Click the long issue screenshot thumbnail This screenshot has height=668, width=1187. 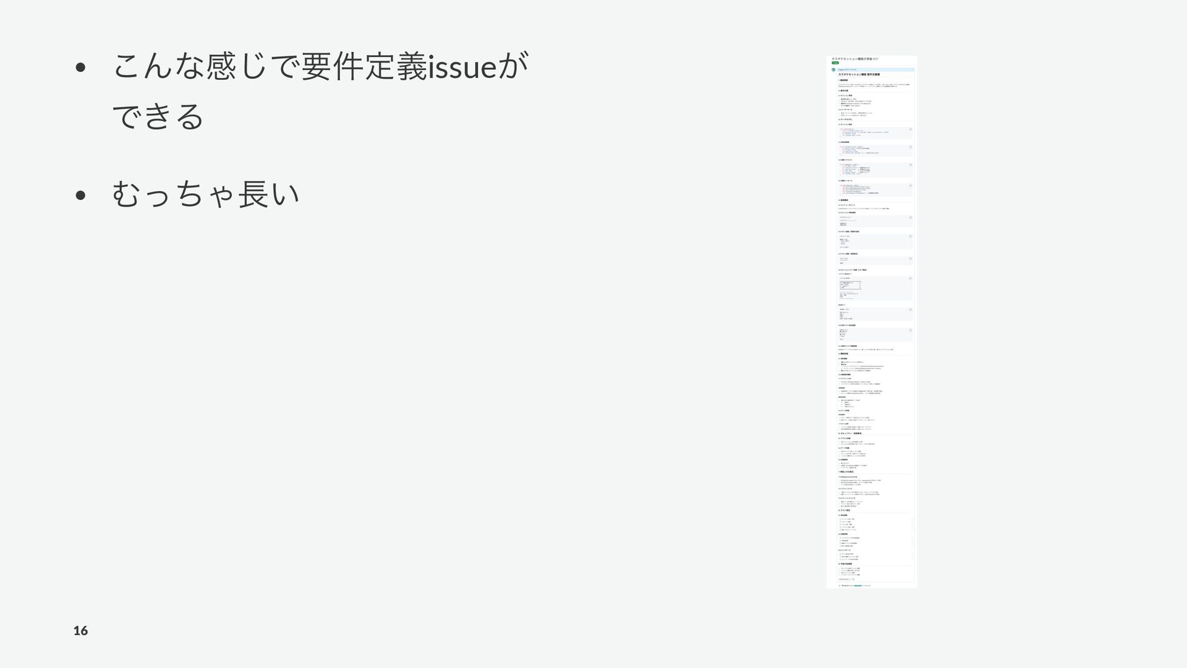pos(872,322)
